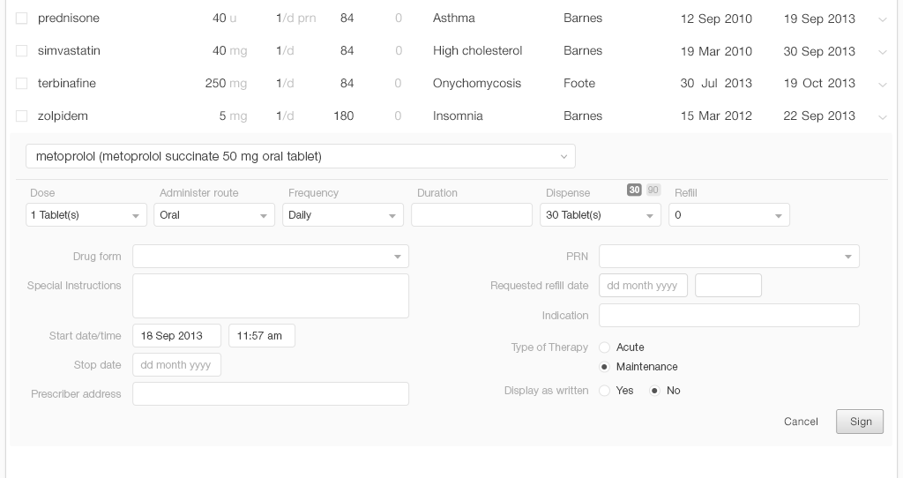Open the PRN dropdown

coord(728,257)
